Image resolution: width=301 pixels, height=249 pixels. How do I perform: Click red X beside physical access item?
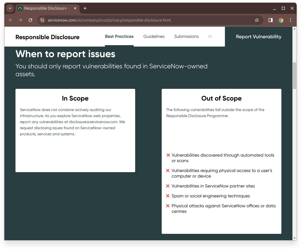tap(168, 171)
